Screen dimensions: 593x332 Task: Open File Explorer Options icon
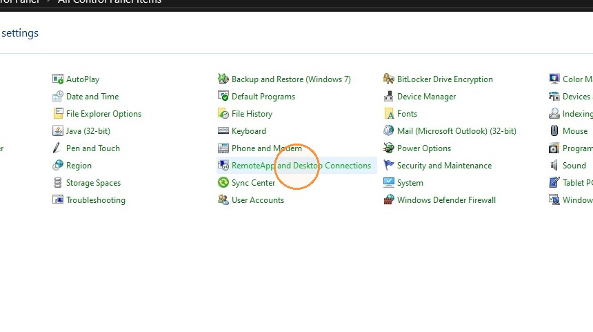58,114
